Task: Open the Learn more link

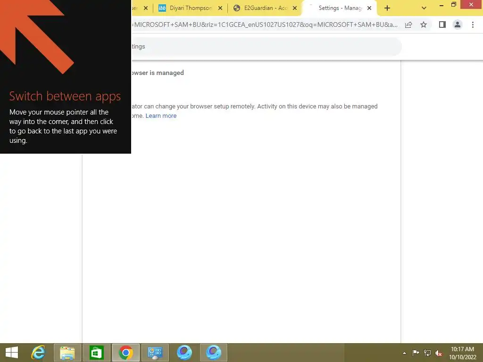Action: point(161,116)
